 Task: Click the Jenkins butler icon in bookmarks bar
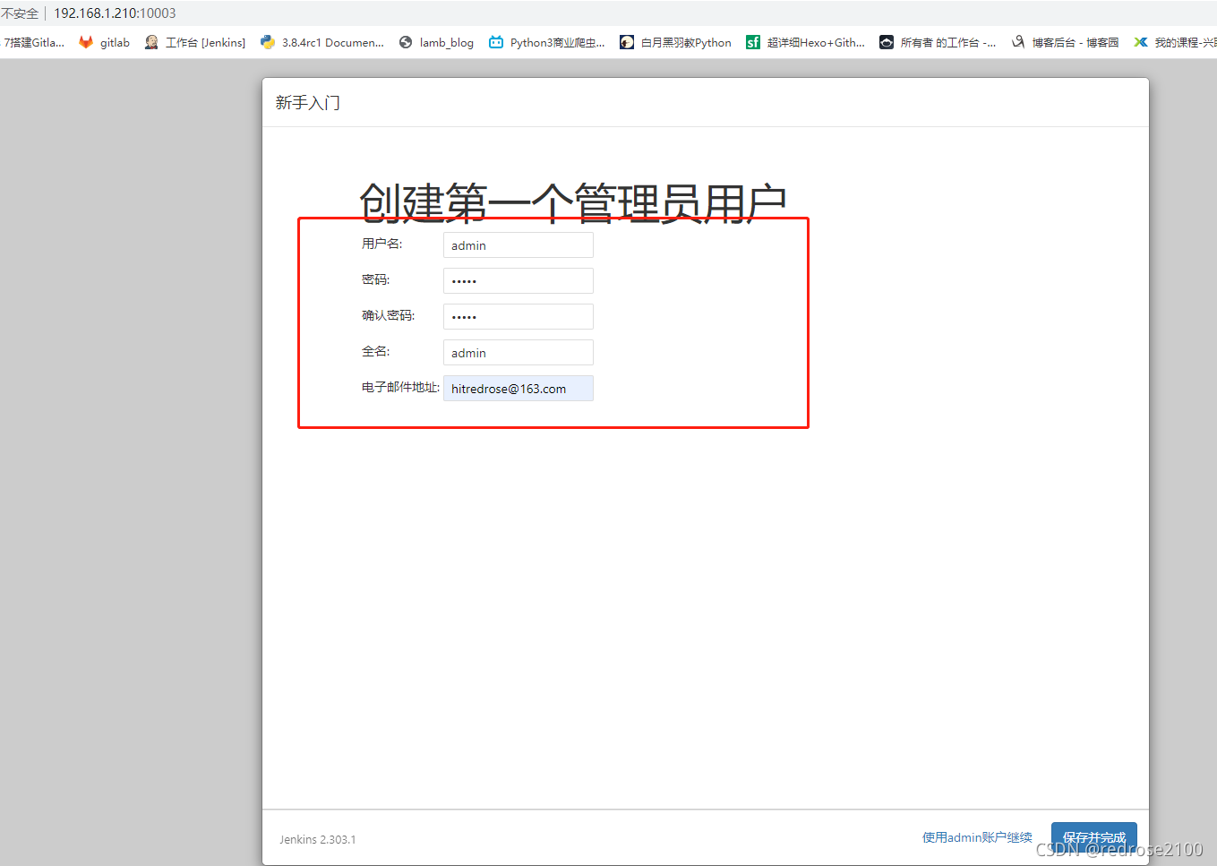(151, 41)
